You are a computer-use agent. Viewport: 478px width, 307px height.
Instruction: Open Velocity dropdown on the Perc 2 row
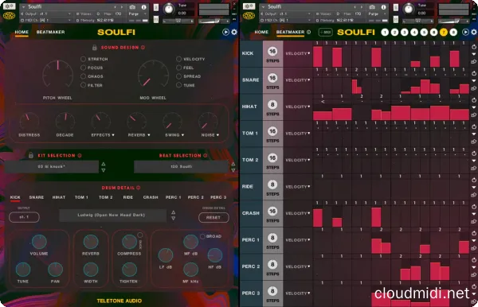click(297, 267)
